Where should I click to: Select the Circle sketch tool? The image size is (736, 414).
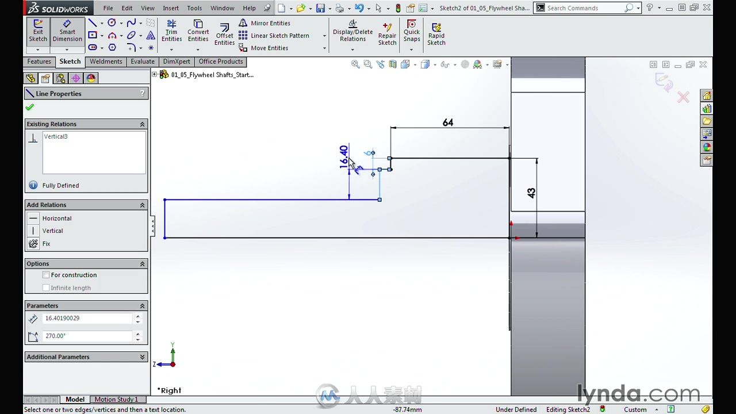coord(112,22)
